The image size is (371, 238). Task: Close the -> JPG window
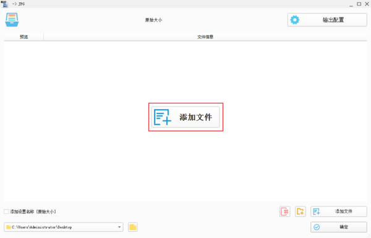coord(367,4)
